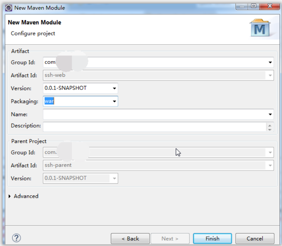This screenshot has width=282, height=246.
Task: Click the help question mark icon
Action: 16,238
